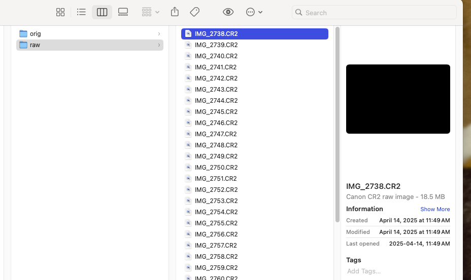Viewport: 471px width, 280px height.
Task: Open the Edit Tags icon
Action: click(x=195, y=12)
